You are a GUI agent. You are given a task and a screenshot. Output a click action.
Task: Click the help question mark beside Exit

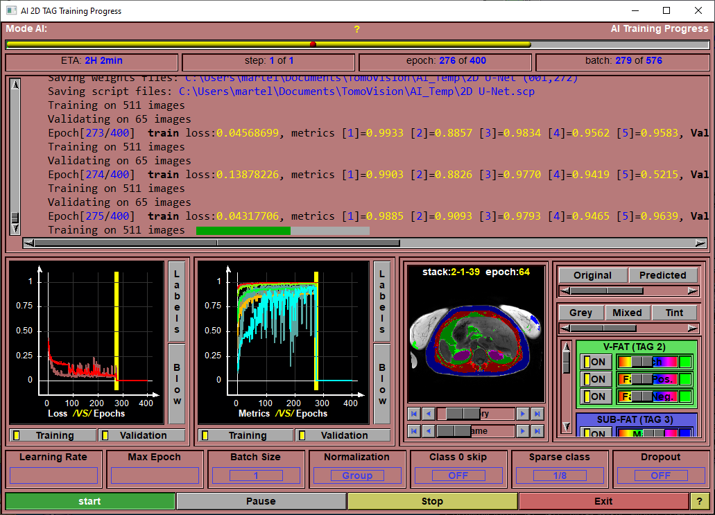699,501
